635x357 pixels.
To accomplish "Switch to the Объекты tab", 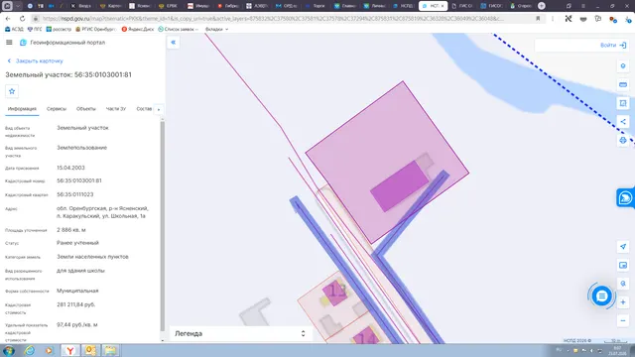I will pos(86,109).
